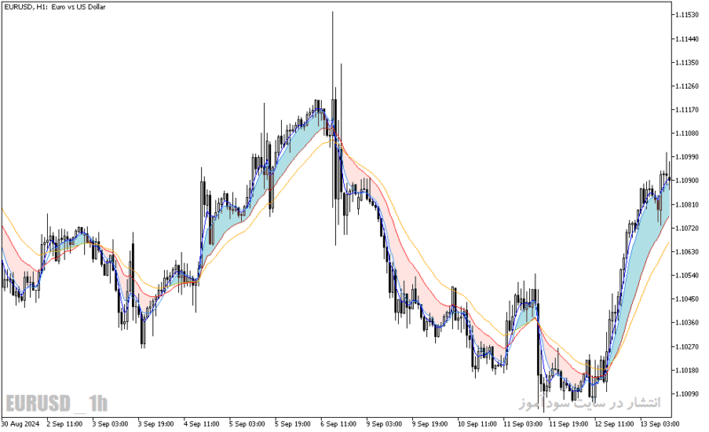Select the 9 Sep 19:00 time label
709x432 pixels.
coord(430,424)
